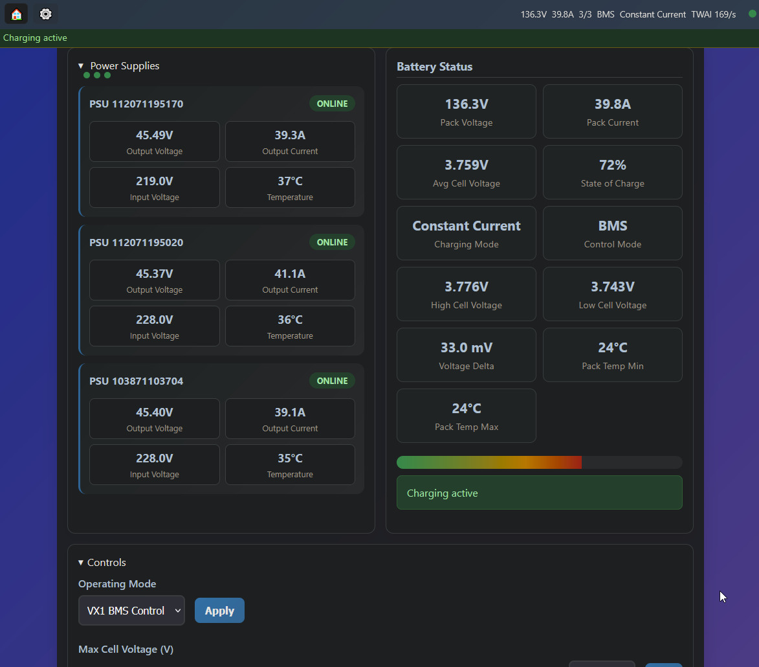Open the Home page icon
Image resolution: width=759 pixels, height=667 pixels.
pyautogui.click(x=16, y=14)
